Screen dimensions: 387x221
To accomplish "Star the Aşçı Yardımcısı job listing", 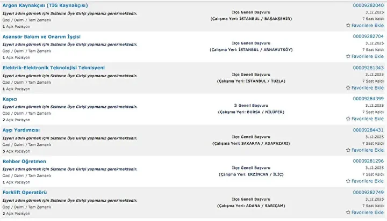I will [x=348, y=150].
